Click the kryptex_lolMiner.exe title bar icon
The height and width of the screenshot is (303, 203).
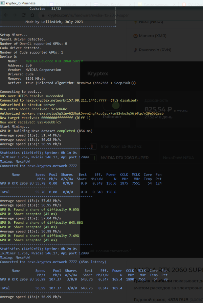click(x=2, y=3)
